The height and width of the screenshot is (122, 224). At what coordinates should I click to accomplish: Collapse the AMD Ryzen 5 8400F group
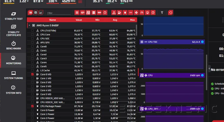tap(29, 25)
